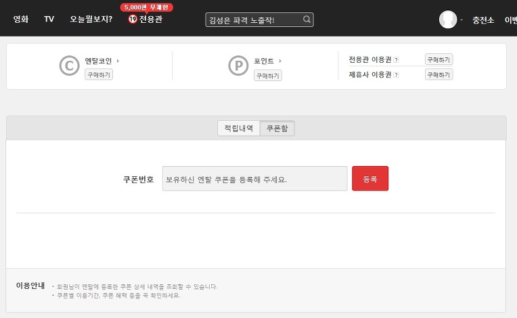Expand the arrow next to 포인트
Image resolution: width=517 pixels, height=318 pixels.
280,61
